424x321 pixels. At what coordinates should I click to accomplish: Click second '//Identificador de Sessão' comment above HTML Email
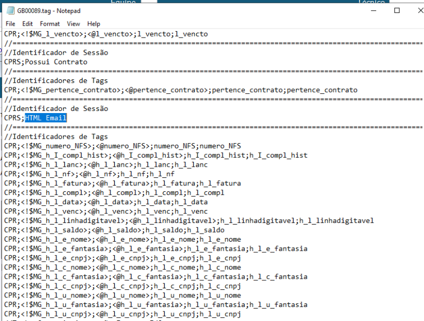56,109
